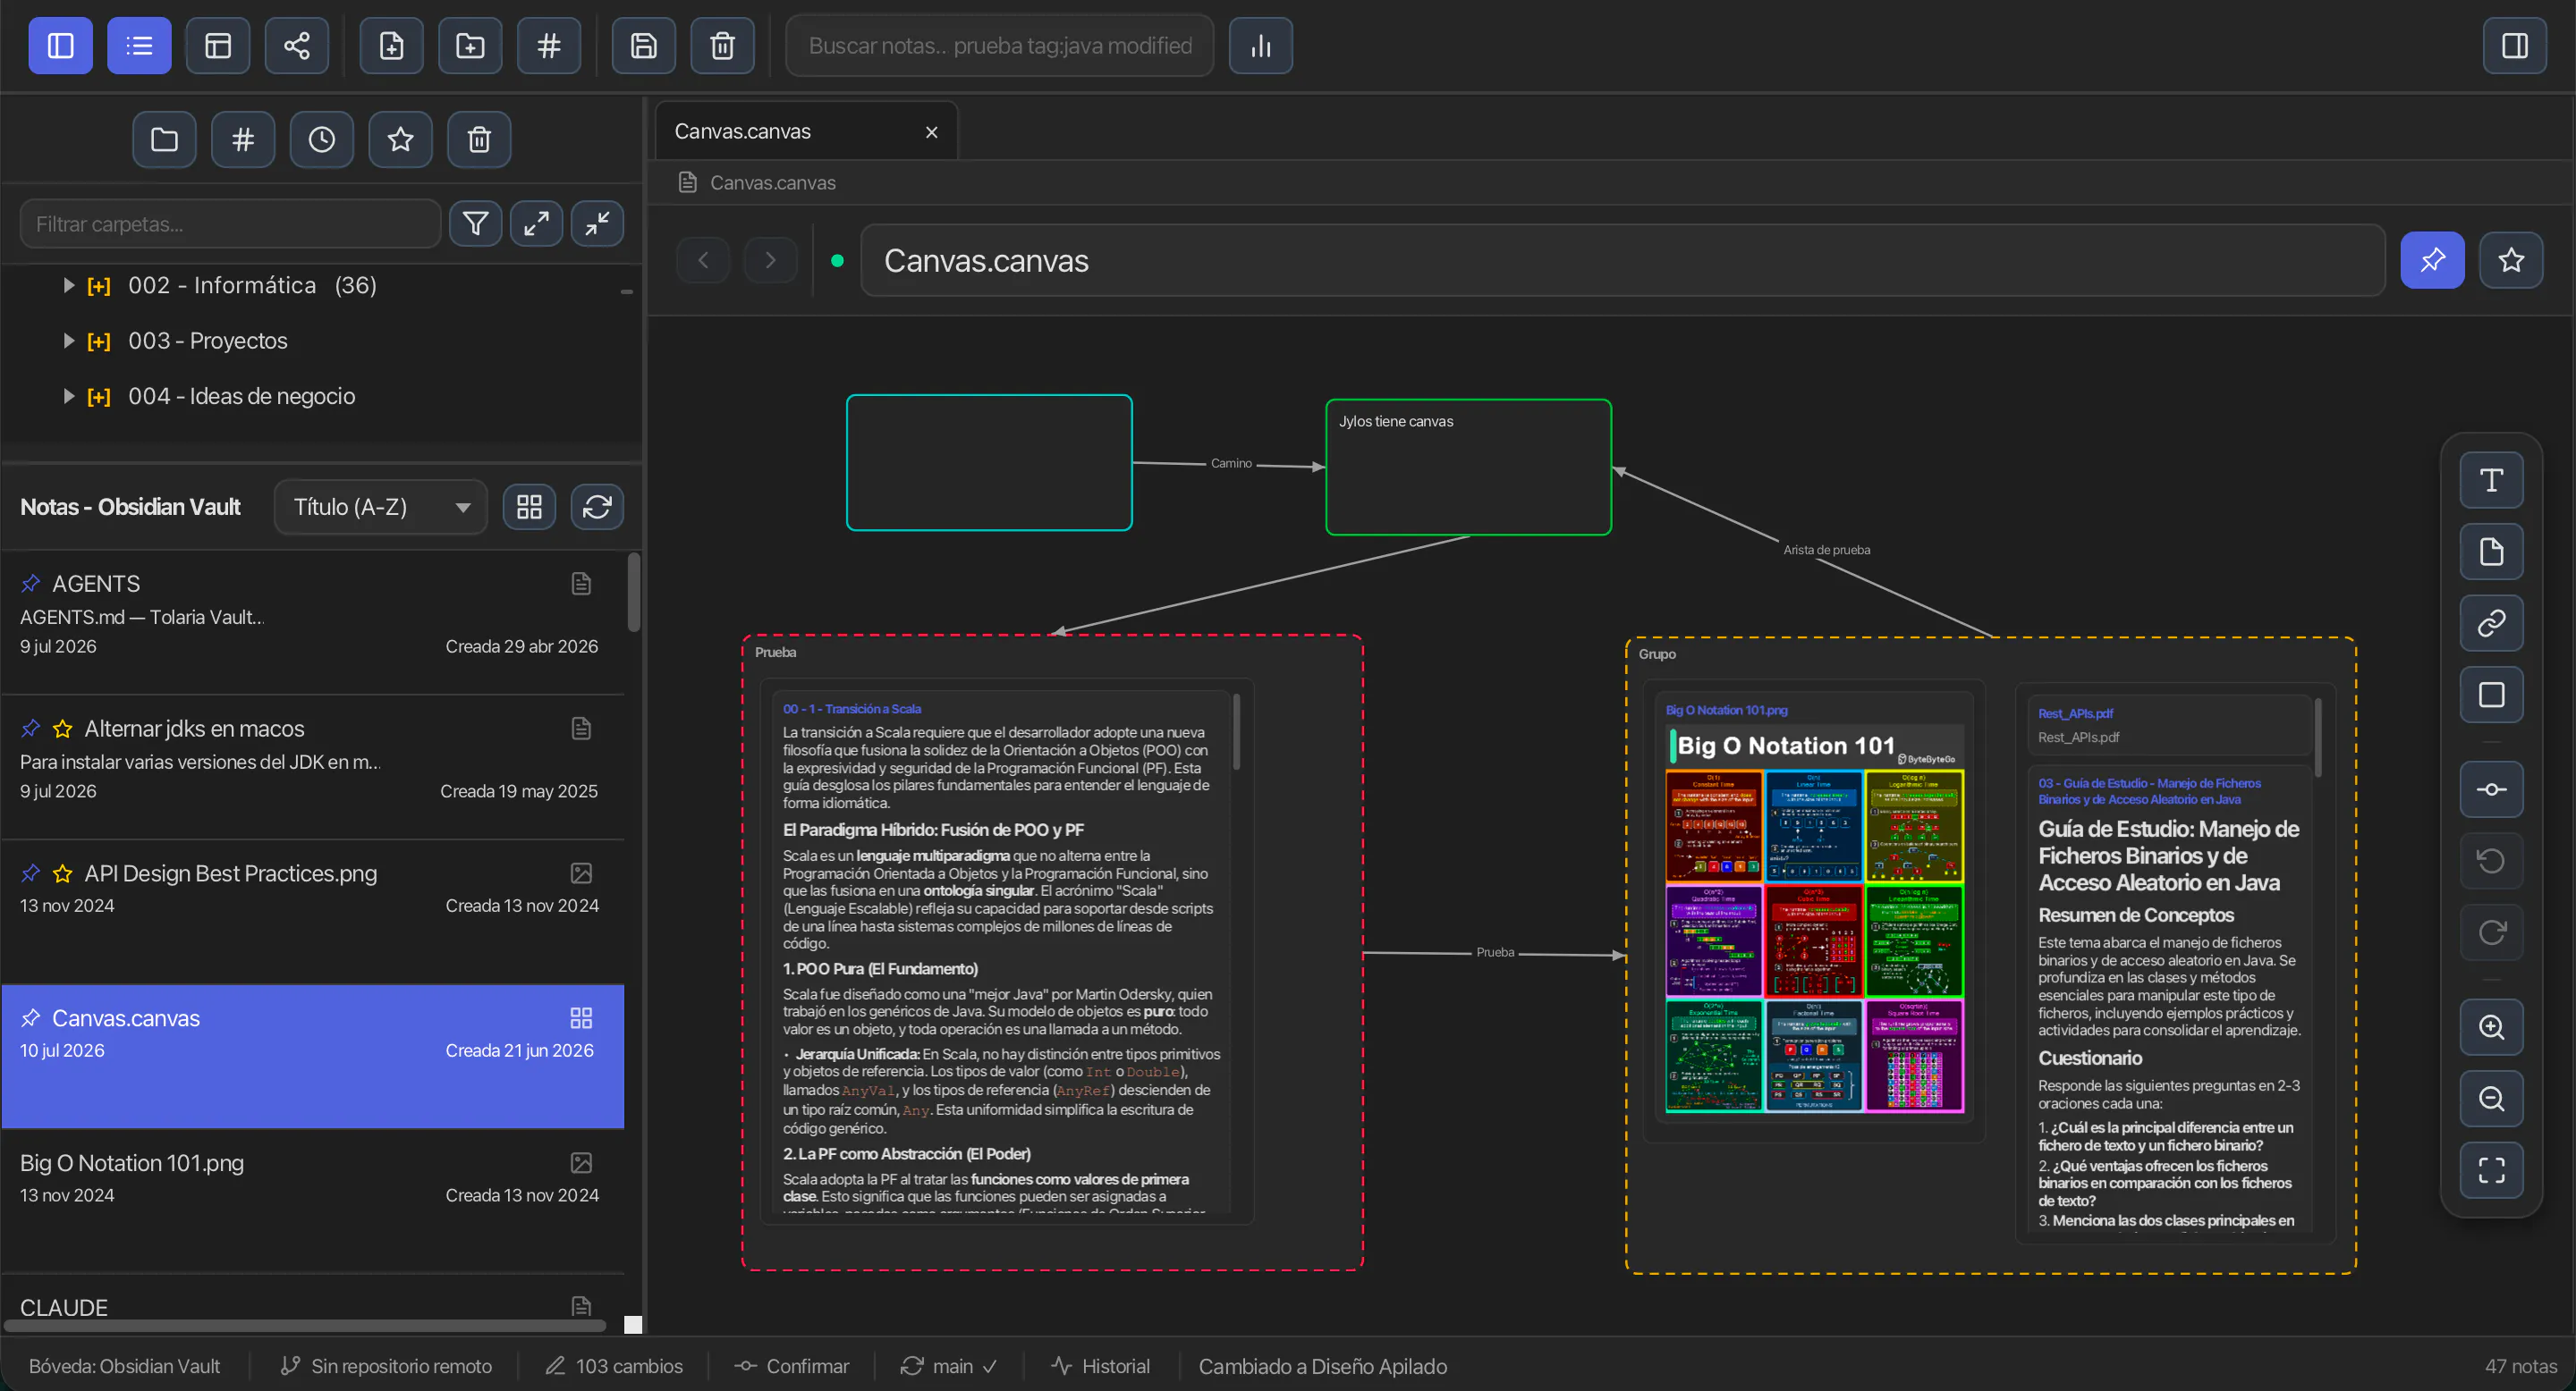Open the table layout view icon
The width and height of the screenshot is (2576, 1391).
point(218,46)
